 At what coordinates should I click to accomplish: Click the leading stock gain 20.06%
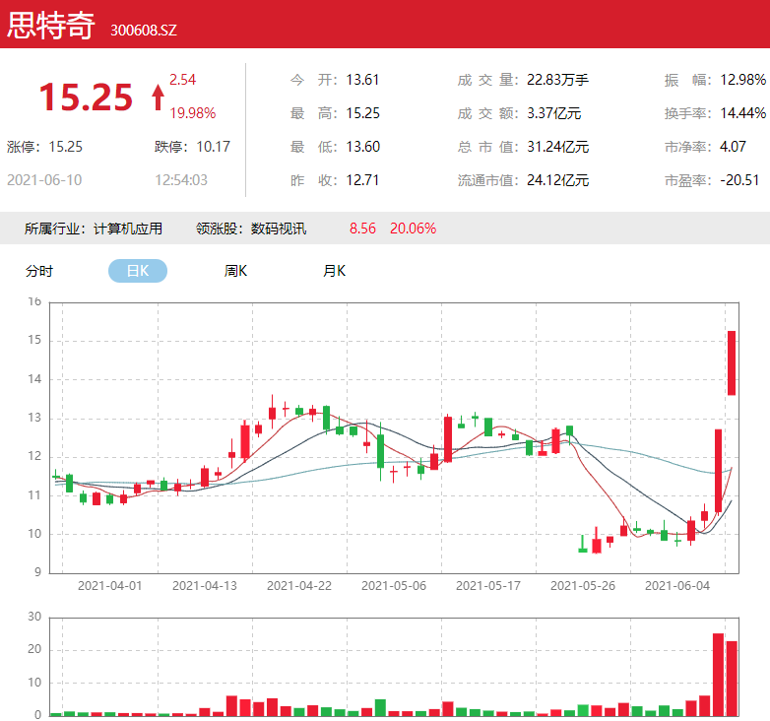413,229
